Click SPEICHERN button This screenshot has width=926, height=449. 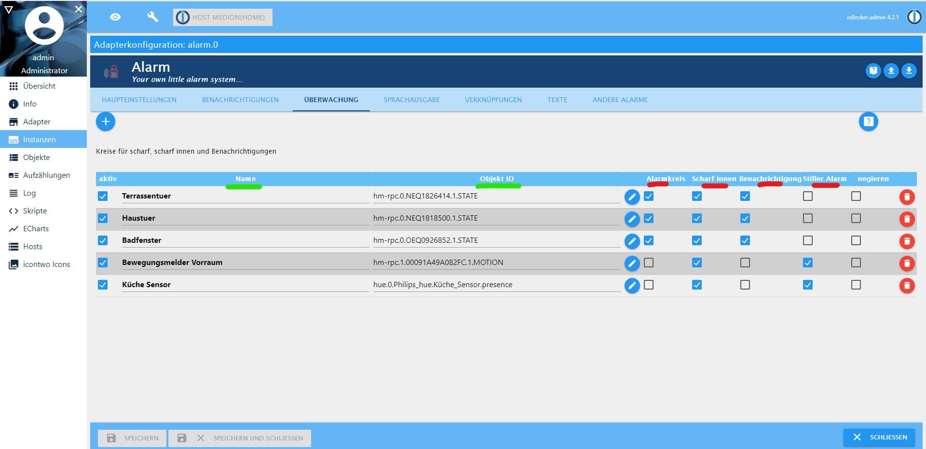click(132, 438)
